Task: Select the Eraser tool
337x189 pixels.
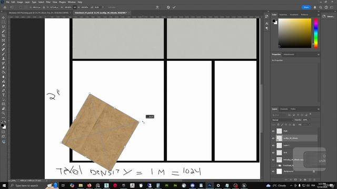Action: (3, 68)
